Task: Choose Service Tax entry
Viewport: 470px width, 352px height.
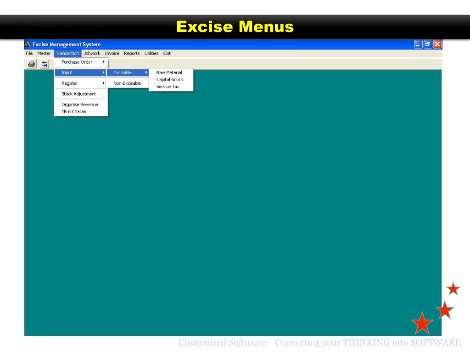Action: pos(171,86)
